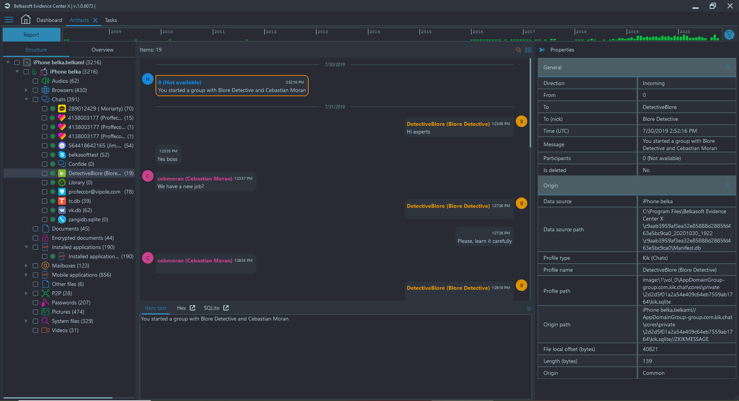The width and height of the screenshot is (739, 401).
Task: Click the Messenger icon for 564418642165
Action: 62,145
